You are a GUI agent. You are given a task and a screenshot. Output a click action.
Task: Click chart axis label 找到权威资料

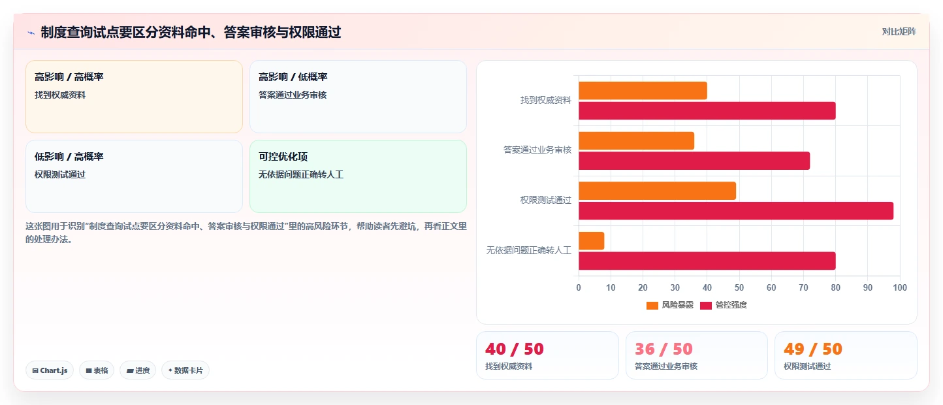[546, 100]
